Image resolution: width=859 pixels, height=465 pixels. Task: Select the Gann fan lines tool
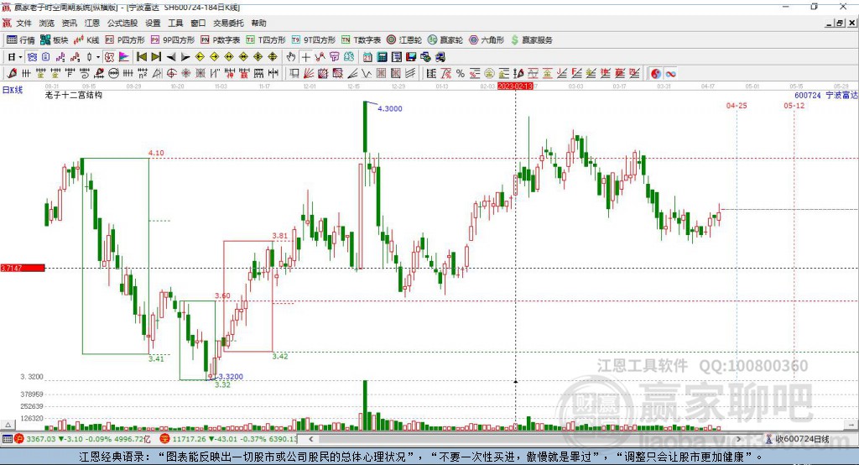coord(309,74)
